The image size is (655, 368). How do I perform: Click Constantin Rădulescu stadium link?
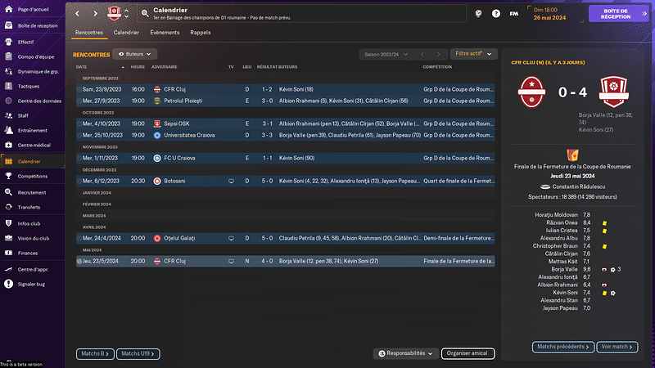pyautogui.click(x=578, y=187)
